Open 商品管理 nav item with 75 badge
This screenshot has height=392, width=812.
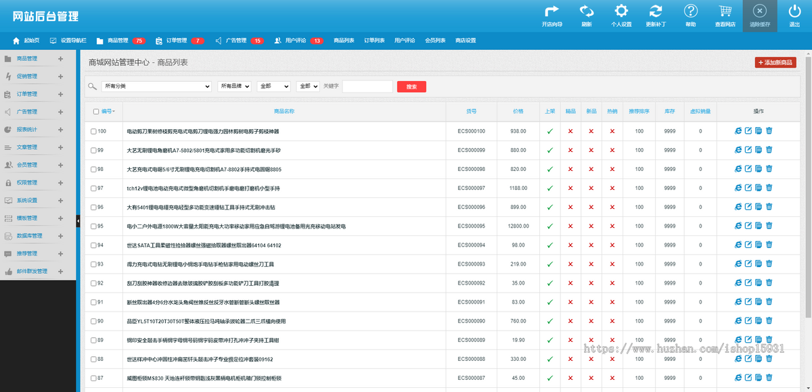coord(121,41)
